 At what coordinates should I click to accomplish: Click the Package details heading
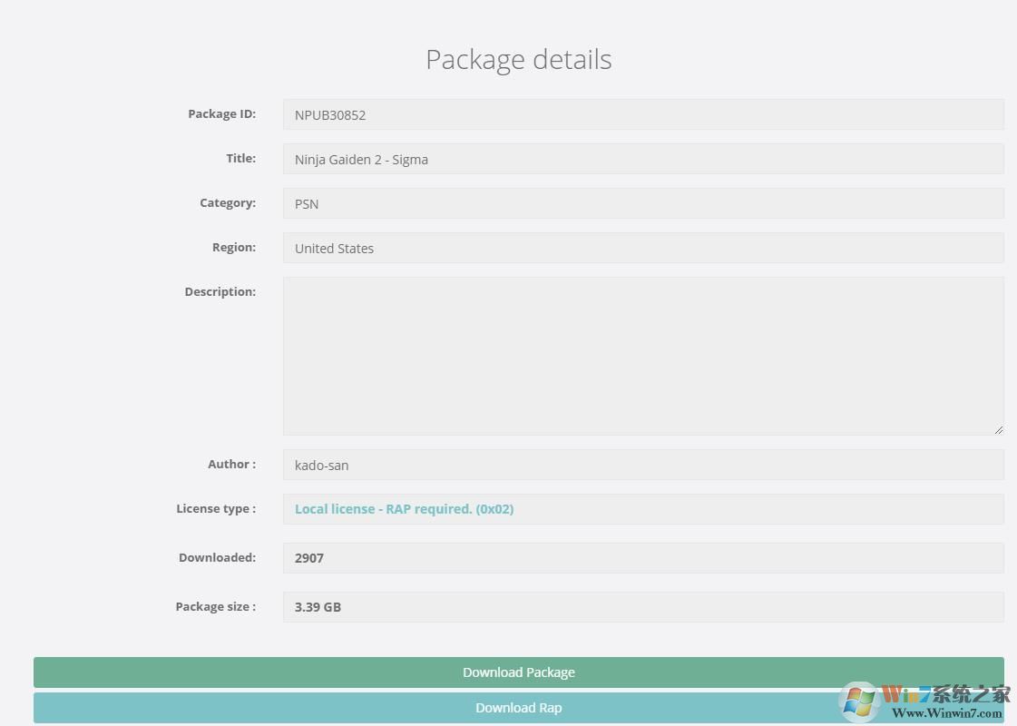tap(518, 60)
